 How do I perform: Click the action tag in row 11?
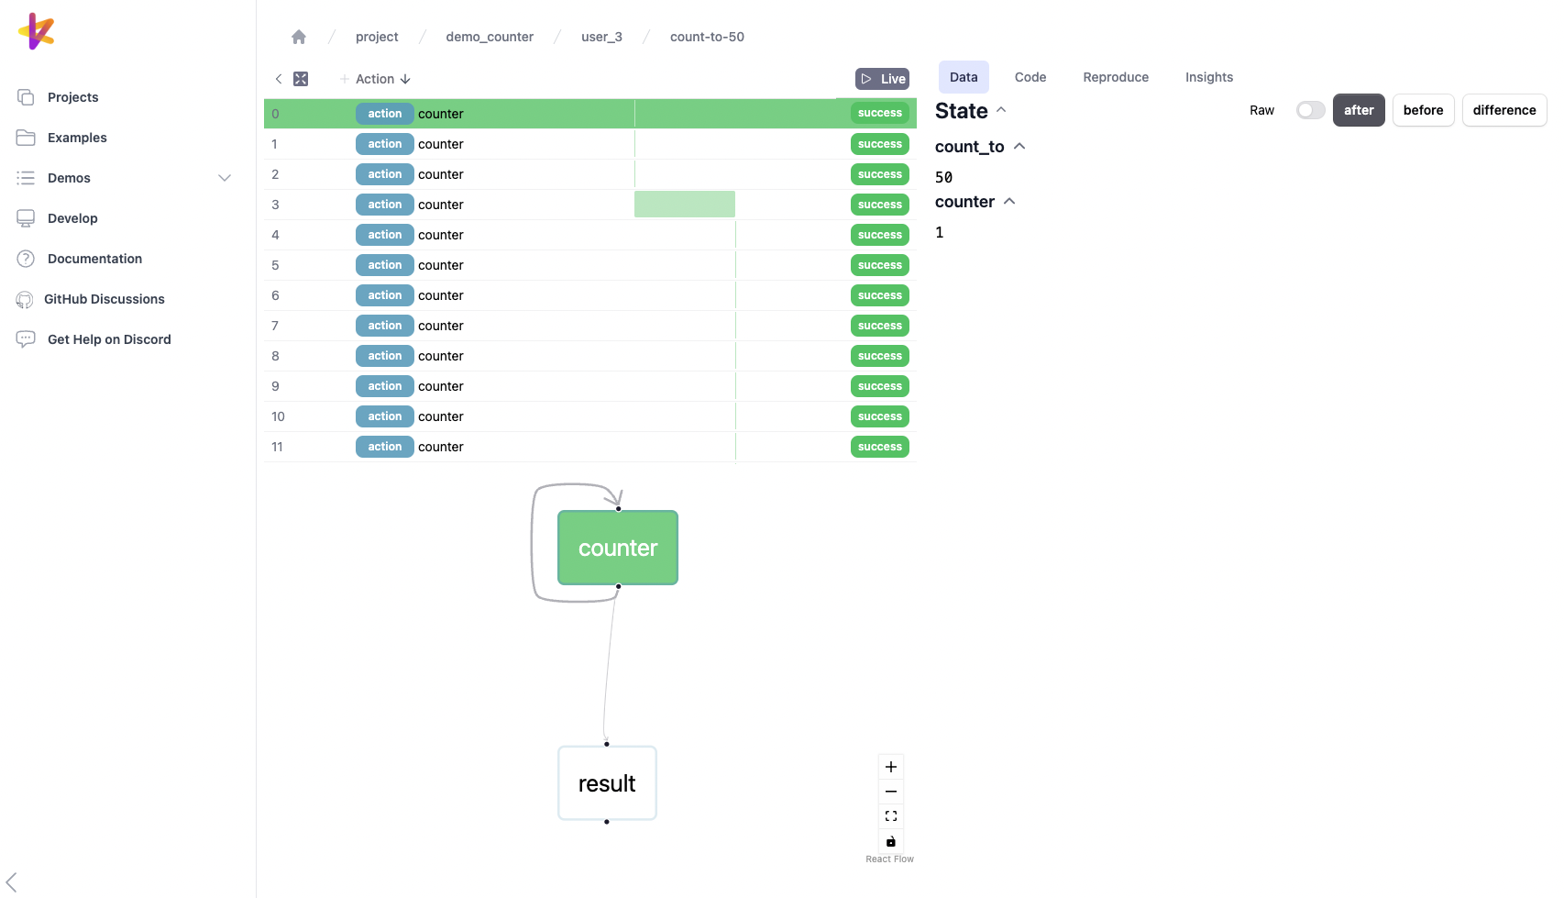pos(385,447)
